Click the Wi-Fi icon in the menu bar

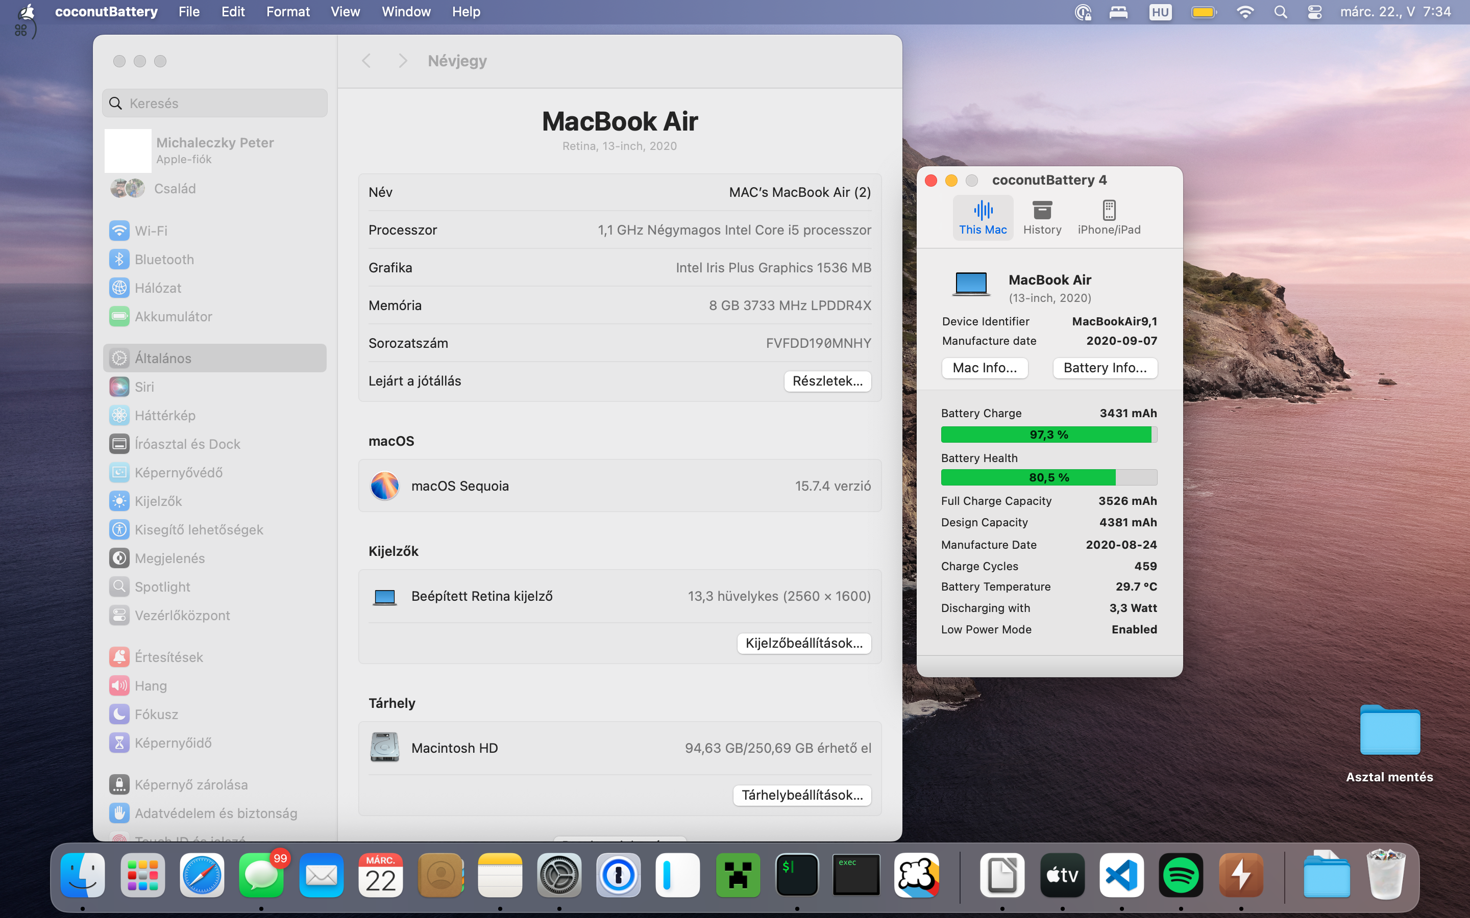click(1246, 12)
